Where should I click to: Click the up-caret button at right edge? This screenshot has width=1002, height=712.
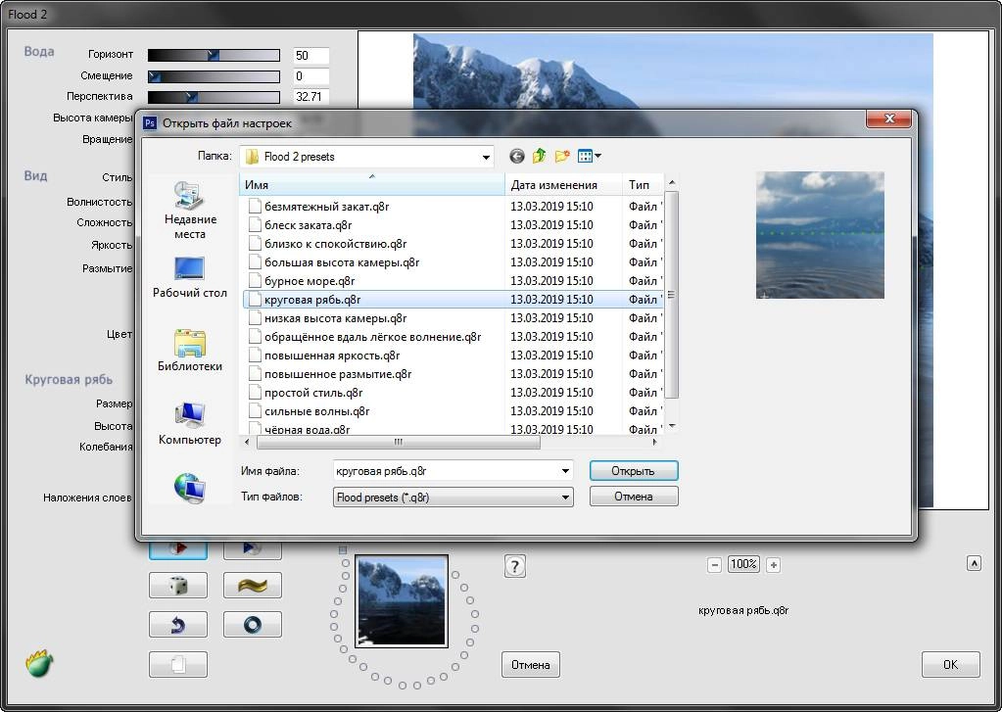coord(974,563)
